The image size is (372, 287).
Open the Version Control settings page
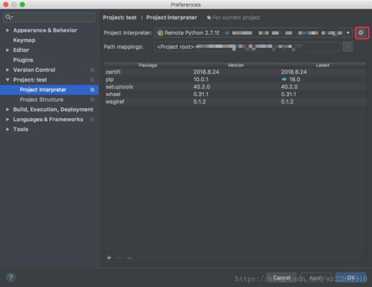click(x=34, y=70)
